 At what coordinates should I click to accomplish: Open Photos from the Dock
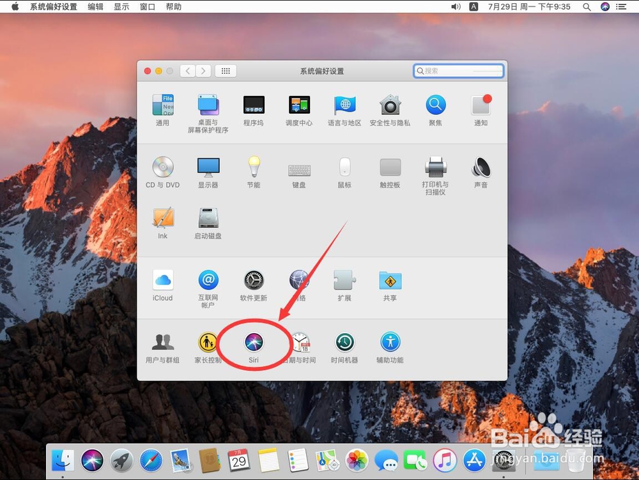tap(357, 460)
